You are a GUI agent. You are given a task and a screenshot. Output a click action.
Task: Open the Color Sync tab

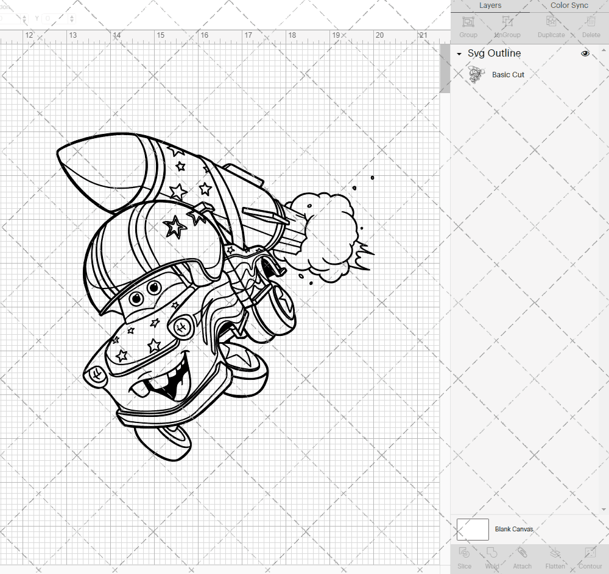click(x=569, y=5)
